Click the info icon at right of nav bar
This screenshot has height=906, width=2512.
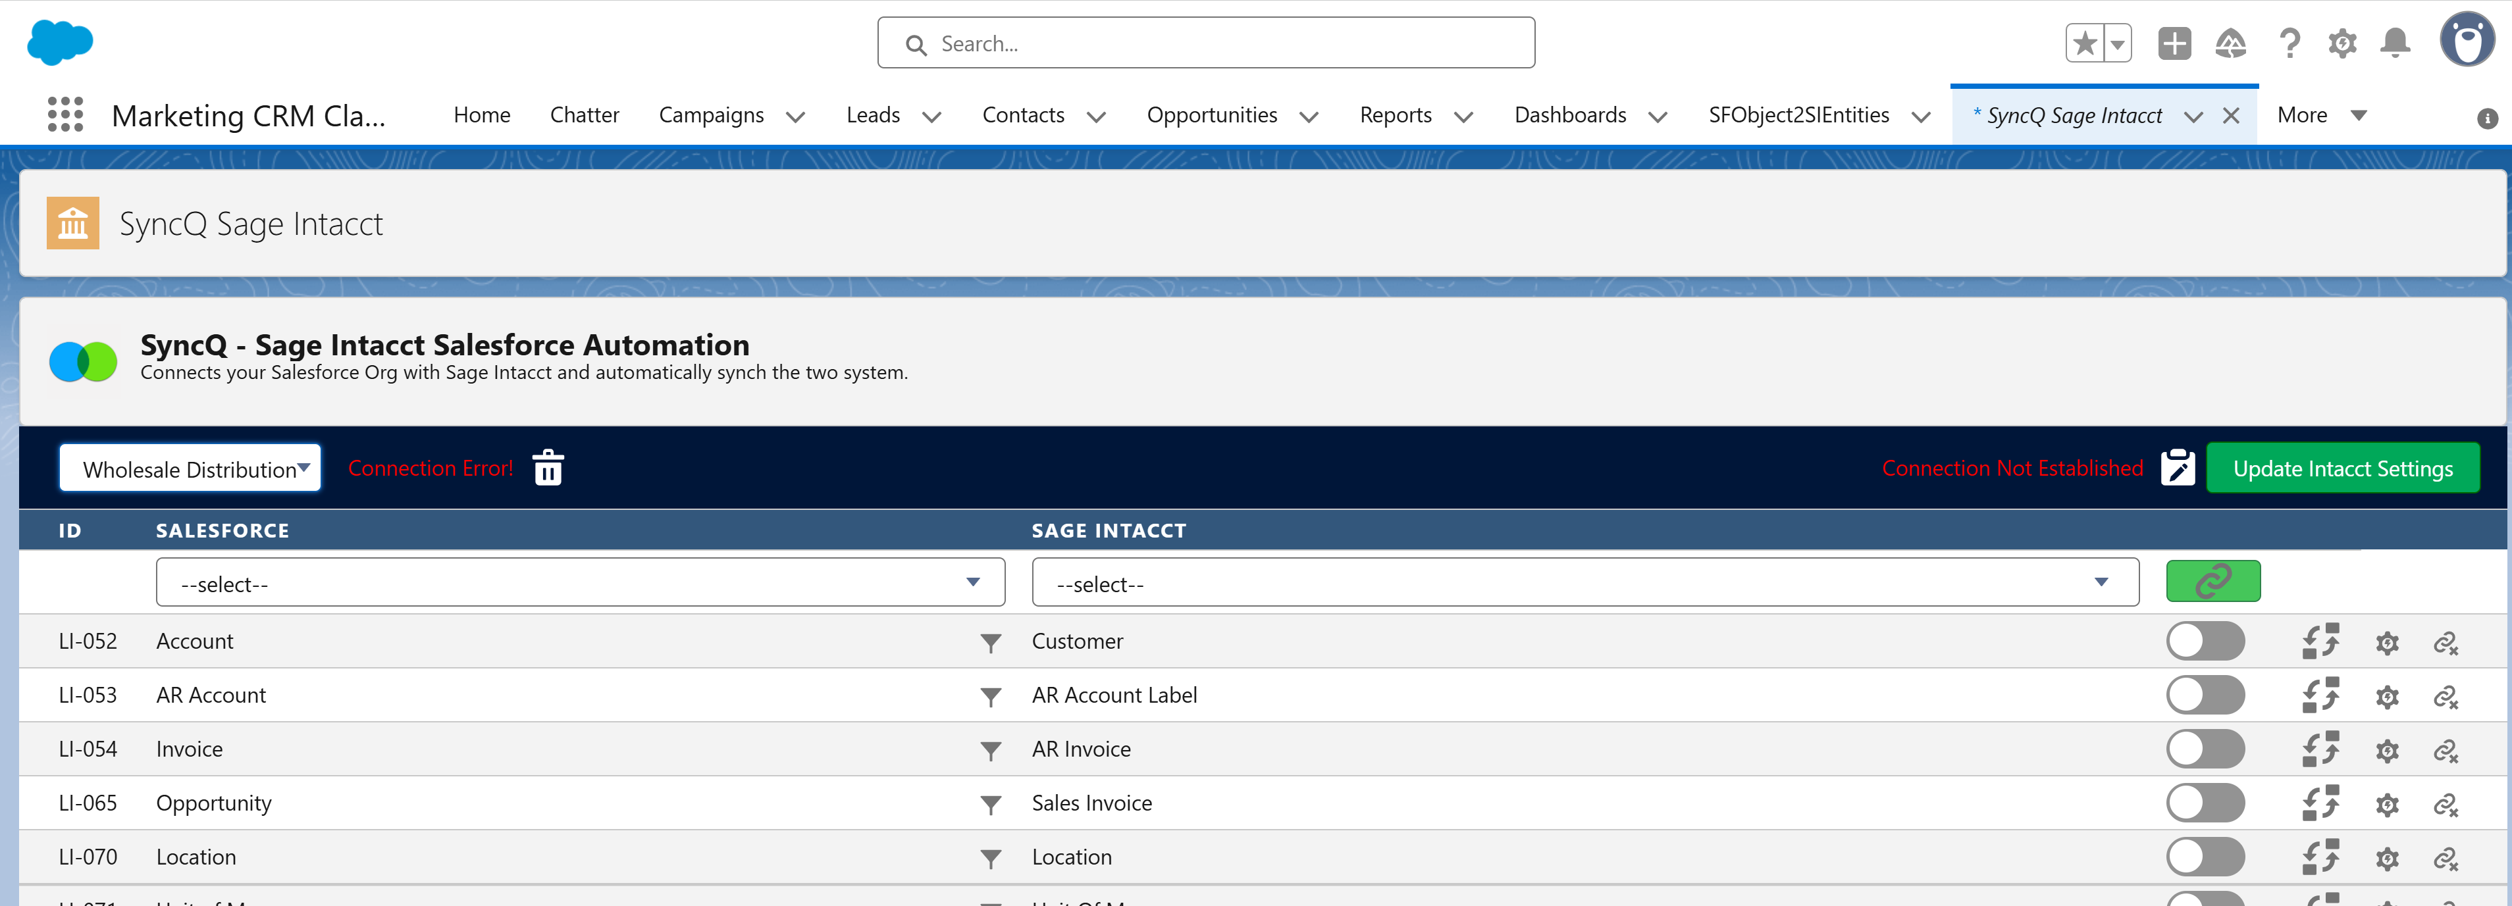tap(2486, 118)
